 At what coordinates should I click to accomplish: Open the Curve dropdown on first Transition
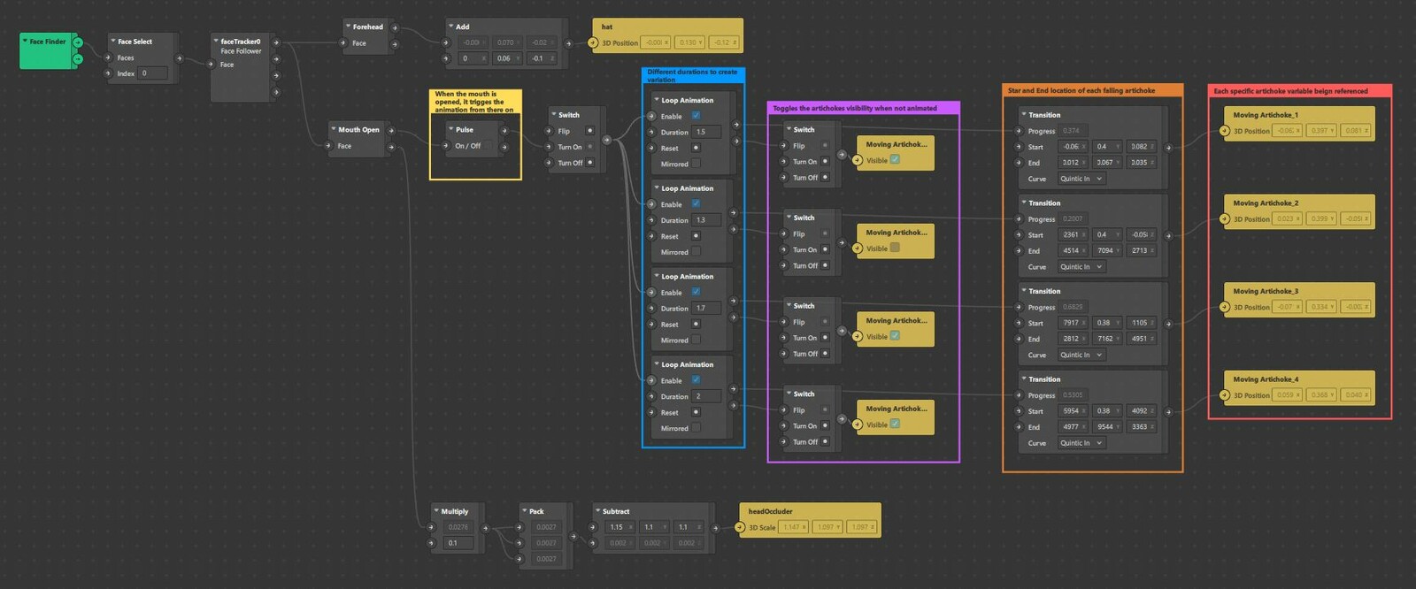(1081, 179)
